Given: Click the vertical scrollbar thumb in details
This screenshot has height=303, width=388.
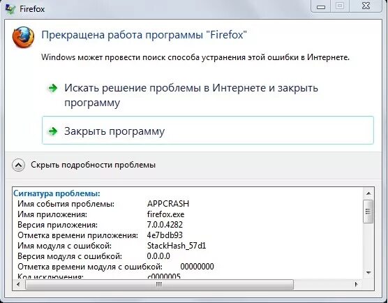Looking at the screenshot, I should pos(368,212).
